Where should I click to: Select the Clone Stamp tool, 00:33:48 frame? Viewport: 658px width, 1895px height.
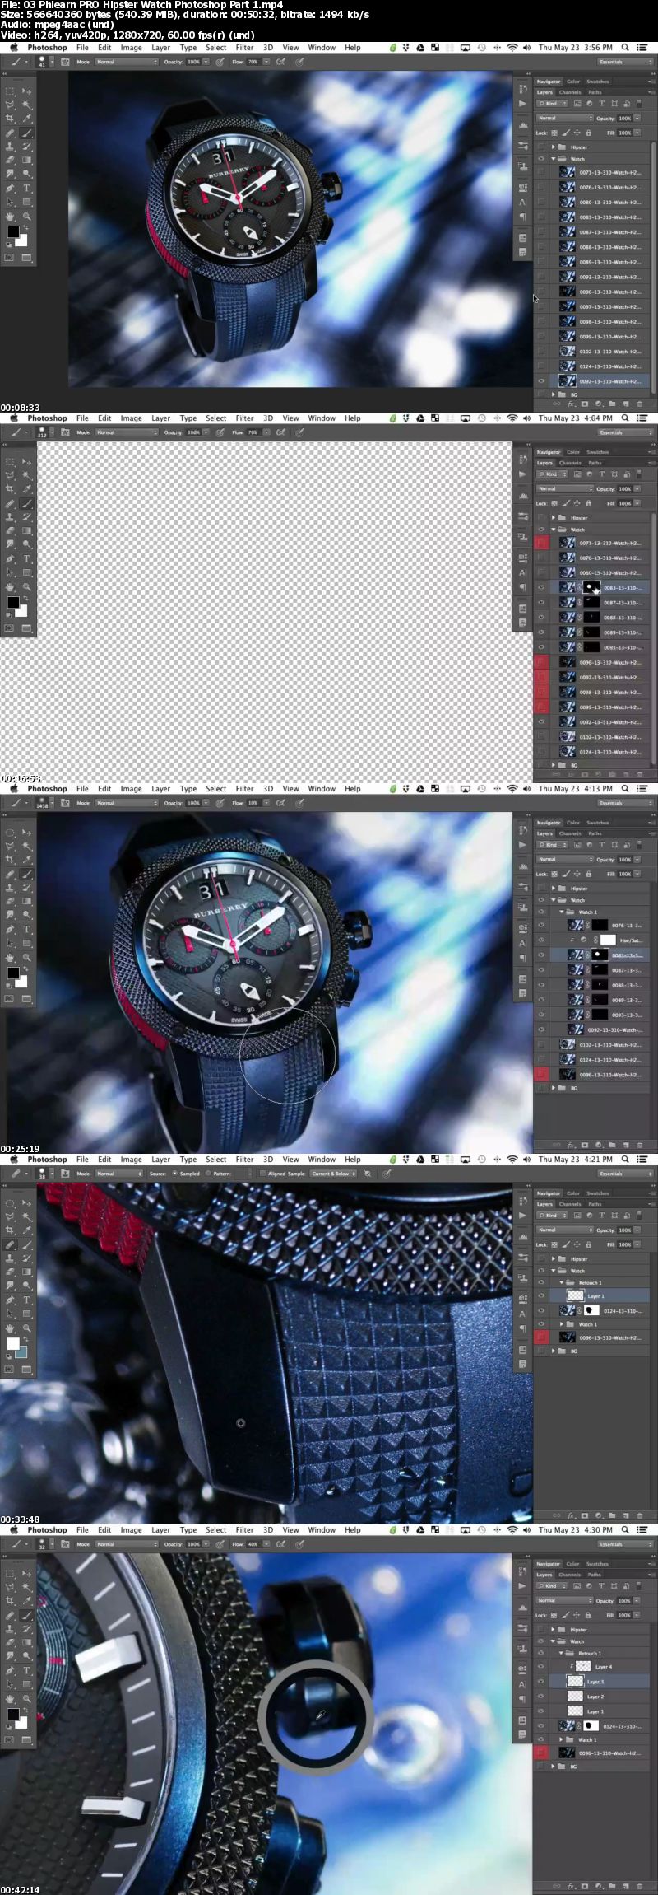[x=11, y=1258]
